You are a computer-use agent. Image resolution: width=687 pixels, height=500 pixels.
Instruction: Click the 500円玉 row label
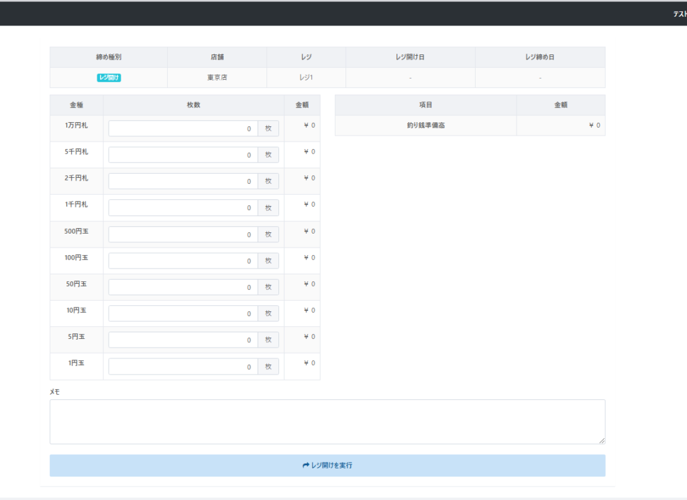(76, 231)
